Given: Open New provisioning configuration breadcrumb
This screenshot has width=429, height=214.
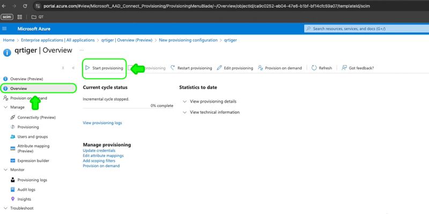Looking at the screenshot, I should point(188,40).
